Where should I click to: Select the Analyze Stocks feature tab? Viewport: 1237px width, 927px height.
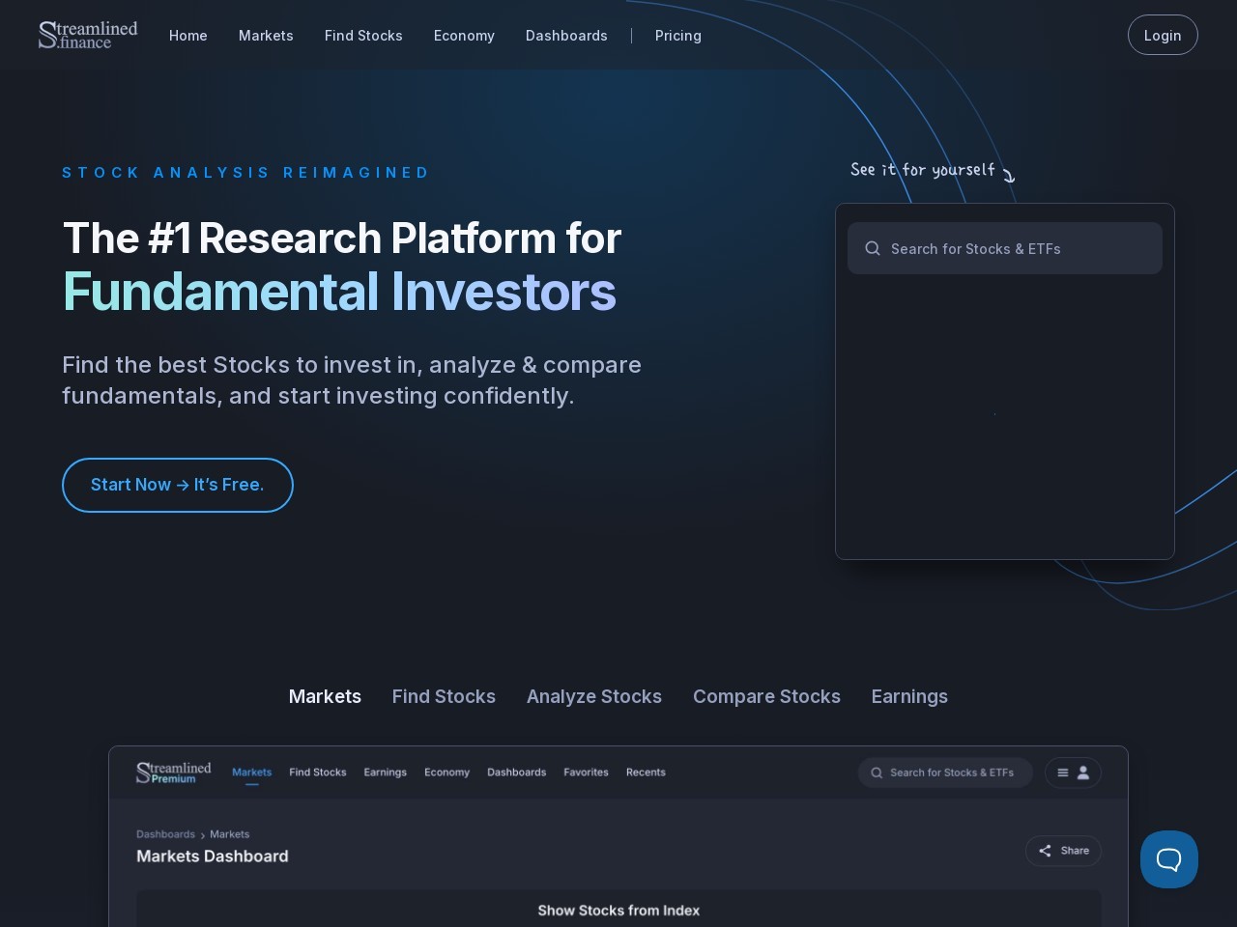click(x=594, y=696)
